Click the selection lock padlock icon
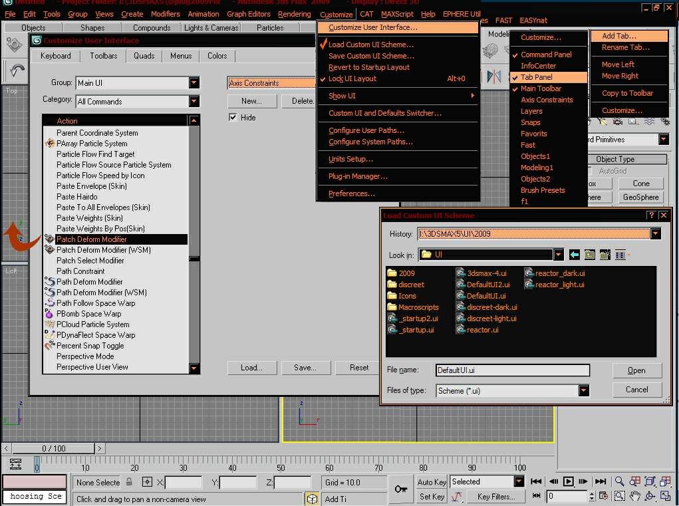This screenshot has width=679, height=506. coord(129,482)
